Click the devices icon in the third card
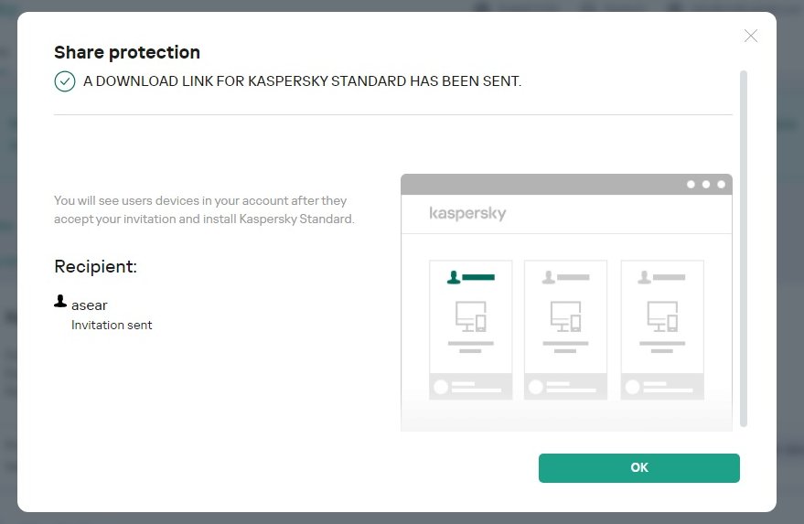 (x=662, y=316)
